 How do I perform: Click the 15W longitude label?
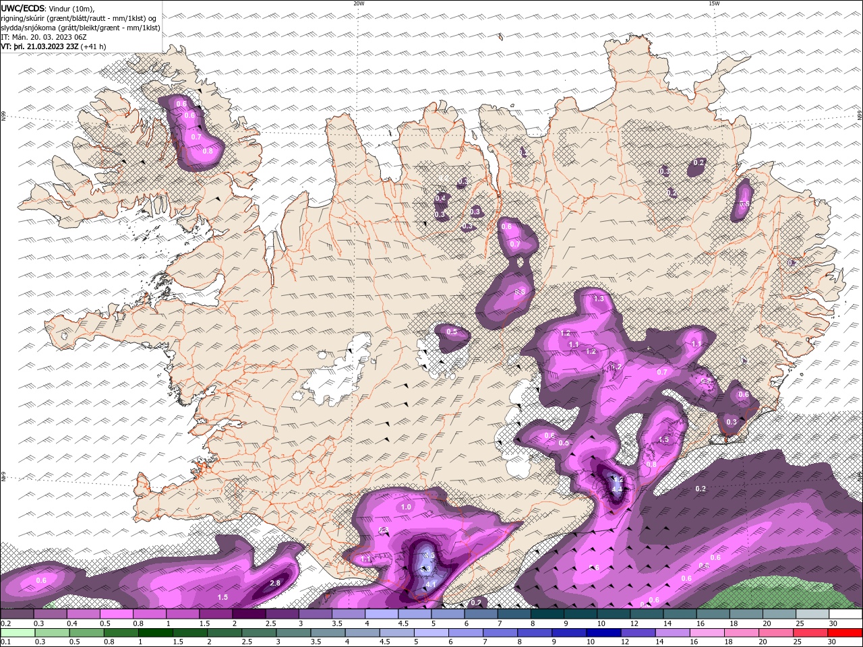[x=714, y=3]
